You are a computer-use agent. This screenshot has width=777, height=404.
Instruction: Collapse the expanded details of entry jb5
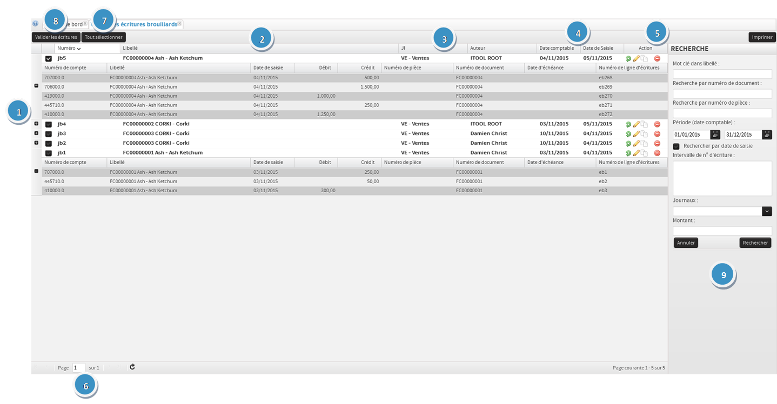36,86
